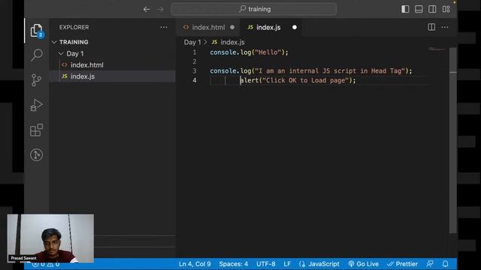Change end of line via LF
This screenshot has width=481, height=270.
[x=287, y=264]
